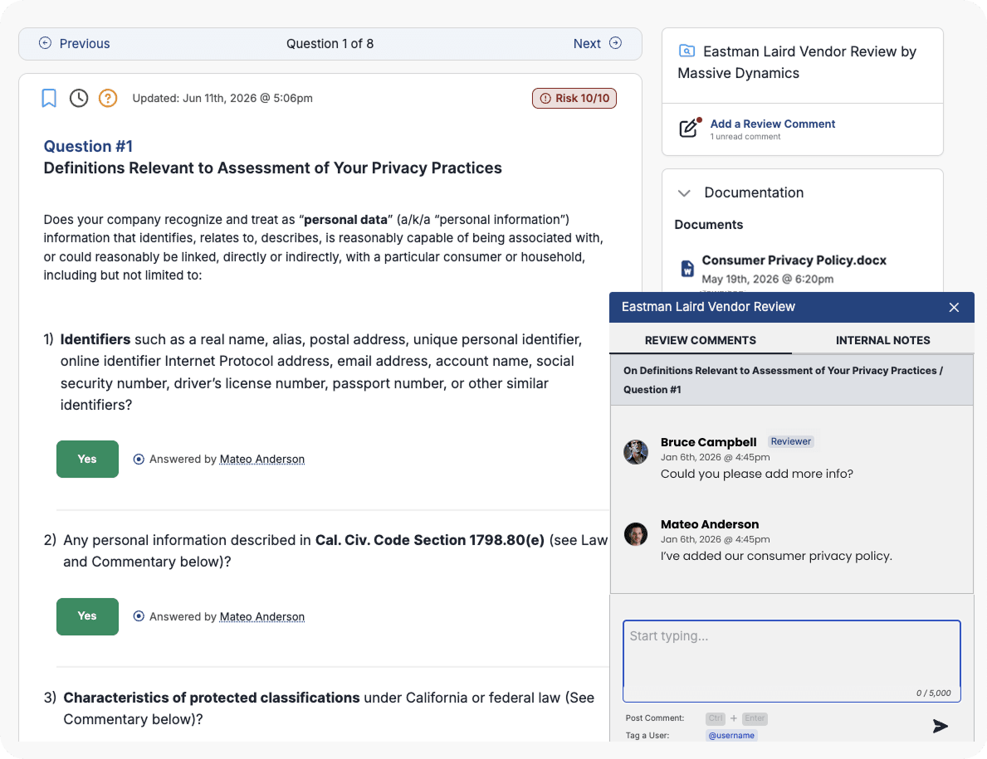Click the edit pencil icon with unread dot

click(690, 127)
